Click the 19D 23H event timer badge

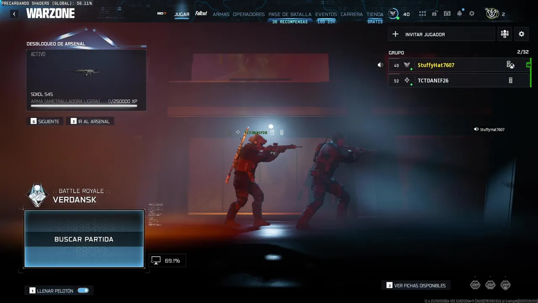[326, 22]
